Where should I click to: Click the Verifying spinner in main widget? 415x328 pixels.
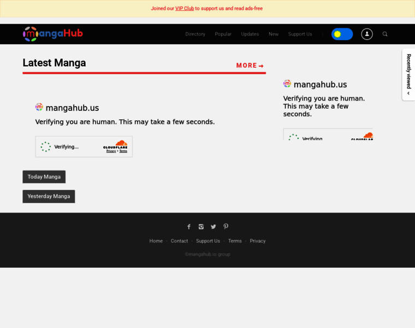point(45,147)
